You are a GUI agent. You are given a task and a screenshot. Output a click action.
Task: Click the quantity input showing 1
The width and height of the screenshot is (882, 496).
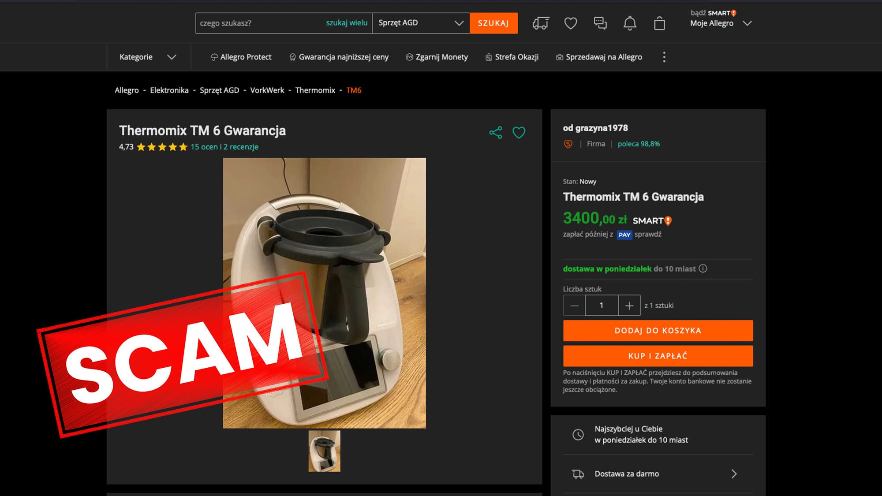tap(602, 306)
